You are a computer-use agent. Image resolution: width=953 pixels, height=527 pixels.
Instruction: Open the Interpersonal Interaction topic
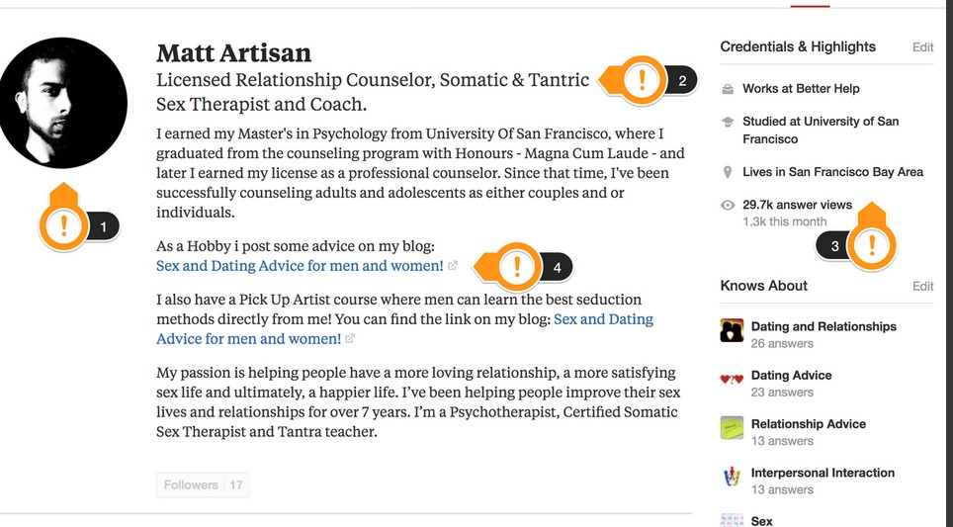click(x=823, y=473)
